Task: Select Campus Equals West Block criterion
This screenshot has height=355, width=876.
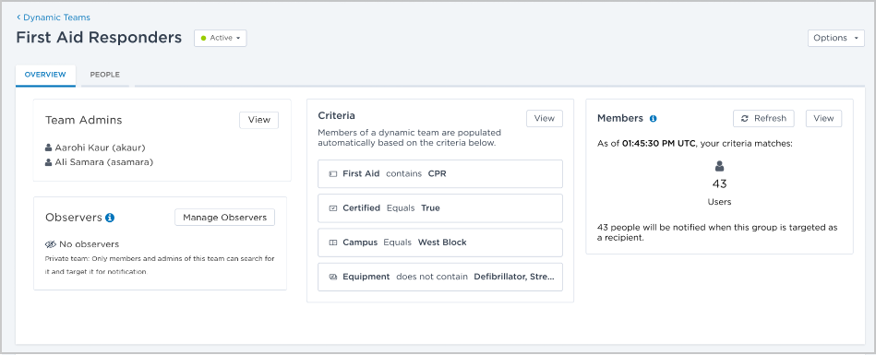Action: tap(440, 243)
